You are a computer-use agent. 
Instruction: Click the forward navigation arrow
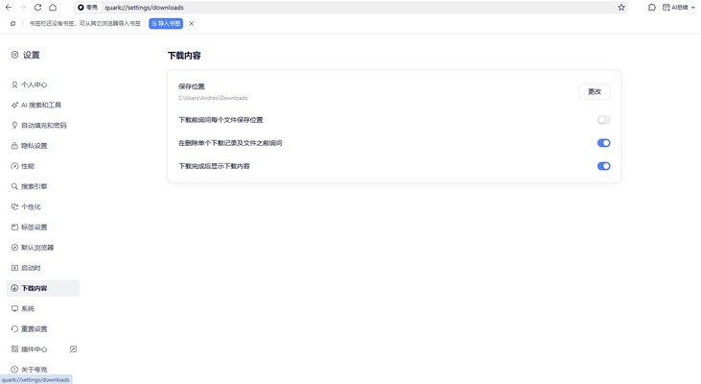pyautogui.click(x=23, y=7)
